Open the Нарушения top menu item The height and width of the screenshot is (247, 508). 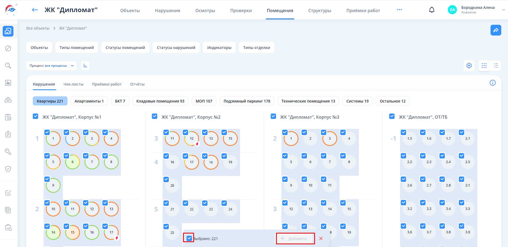pos(167,10)
